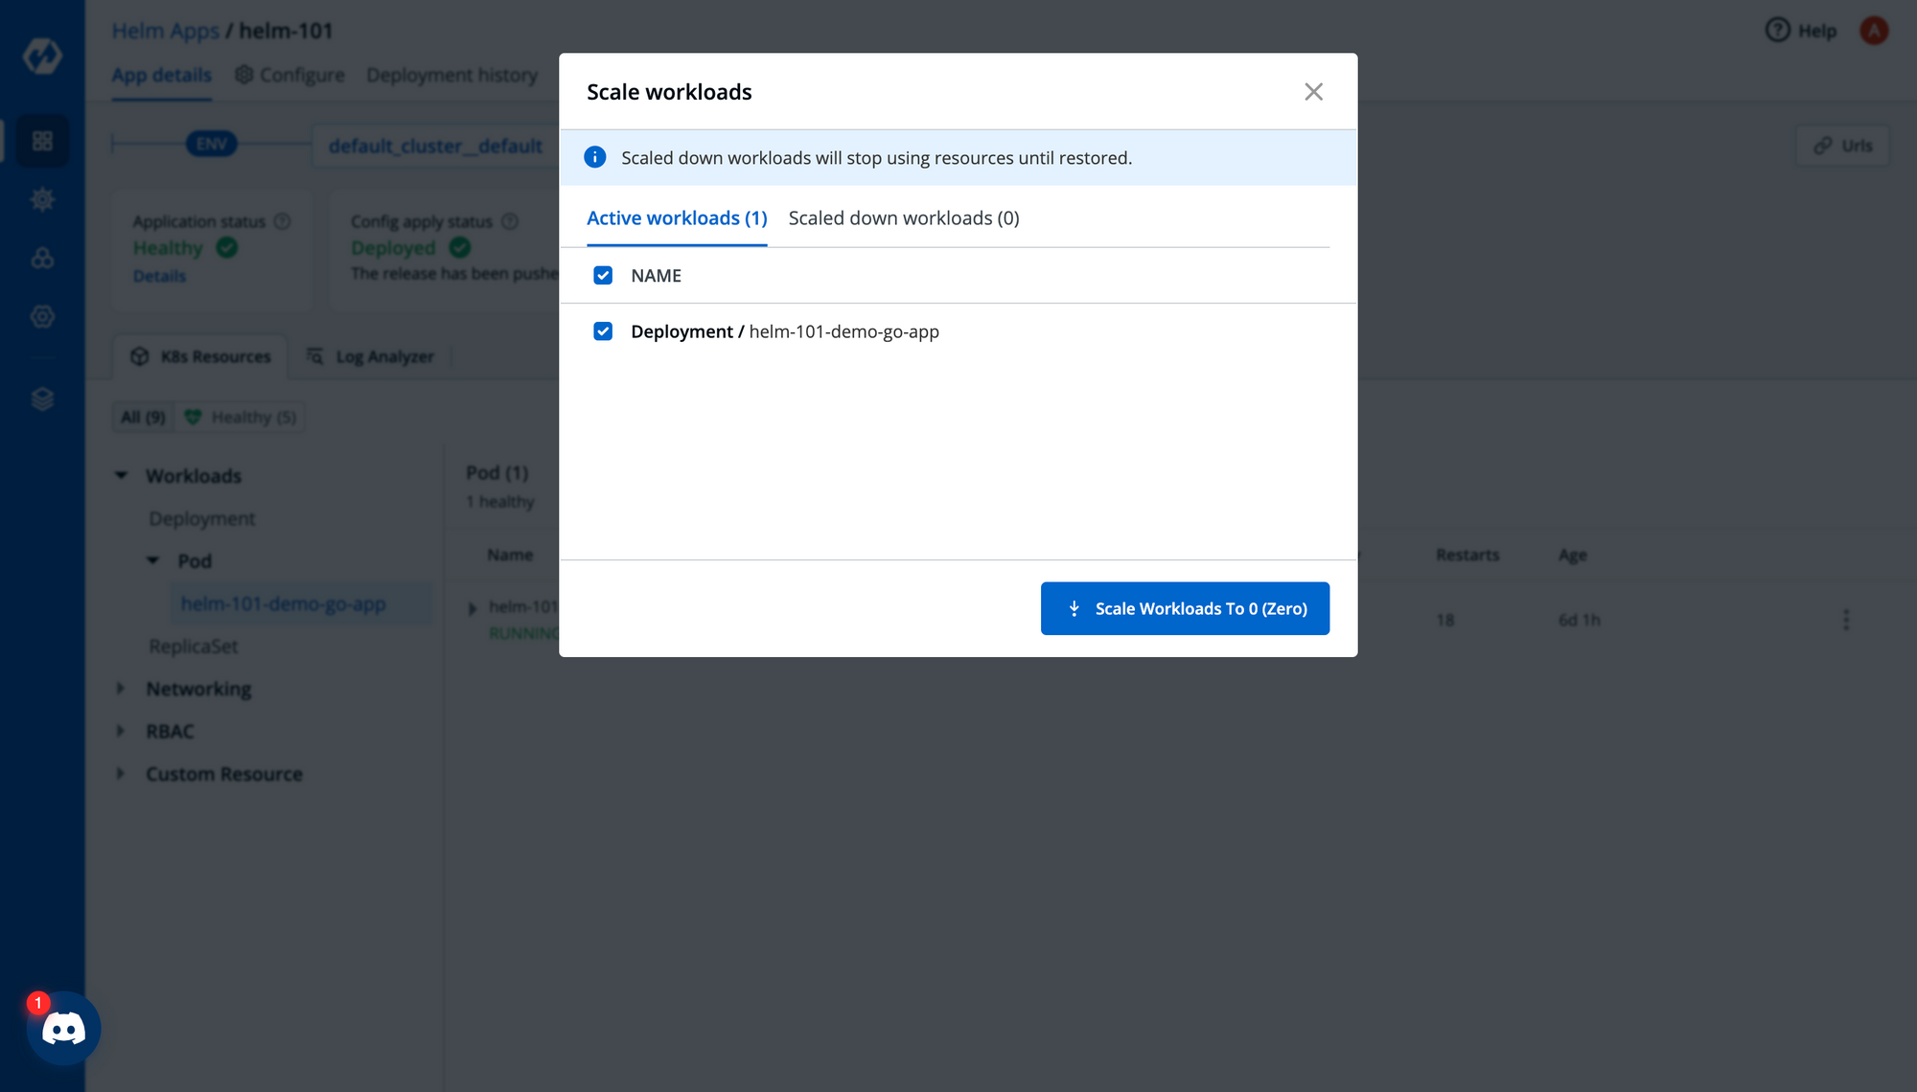Viewport: 1917px width, 1092px height.
Task: Collapse the Workloads tree group
Action: [x=122, y=476]
